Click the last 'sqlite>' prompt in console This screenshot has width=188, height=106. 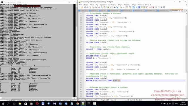3,92
